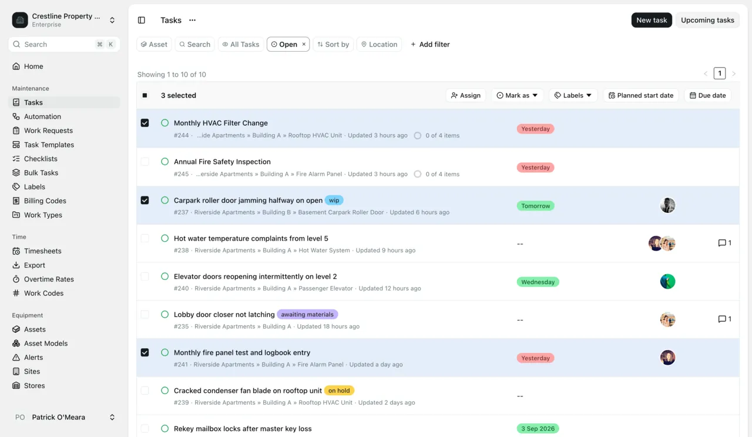Open Asset Models in the sidebar

(64, 343)
